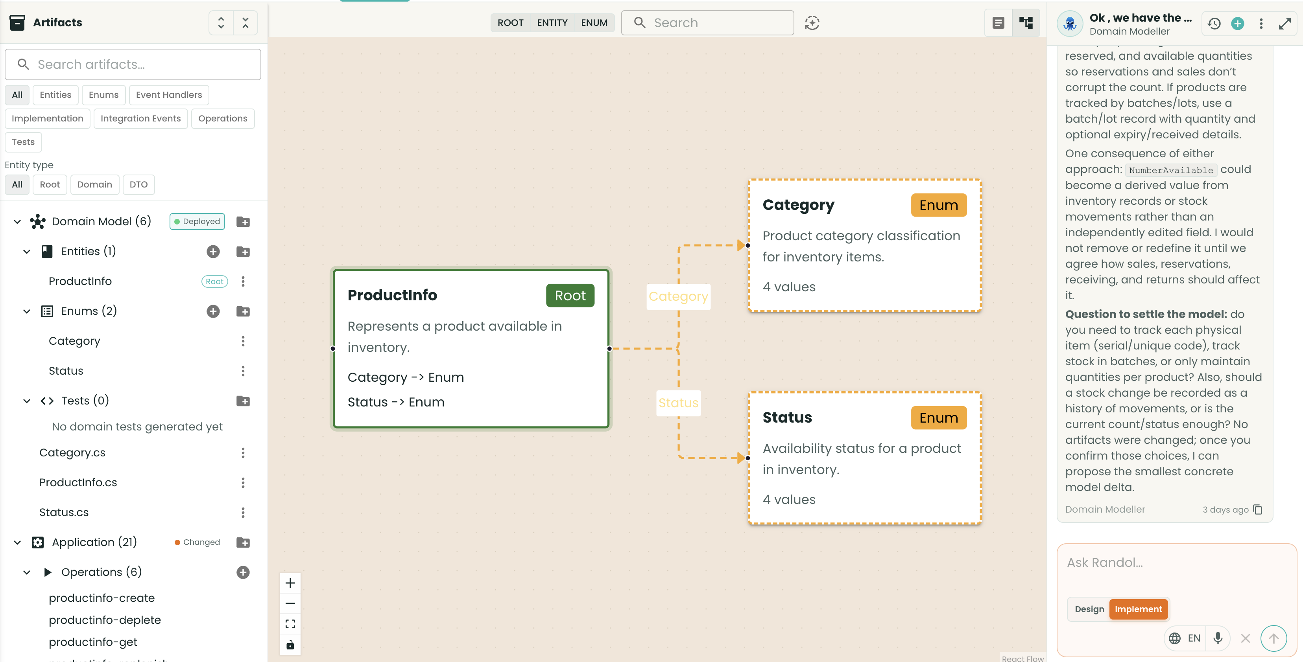Copy the Domain Modeller message
This screenshot has height=662, width=1303.
[x=1258, y=509]
